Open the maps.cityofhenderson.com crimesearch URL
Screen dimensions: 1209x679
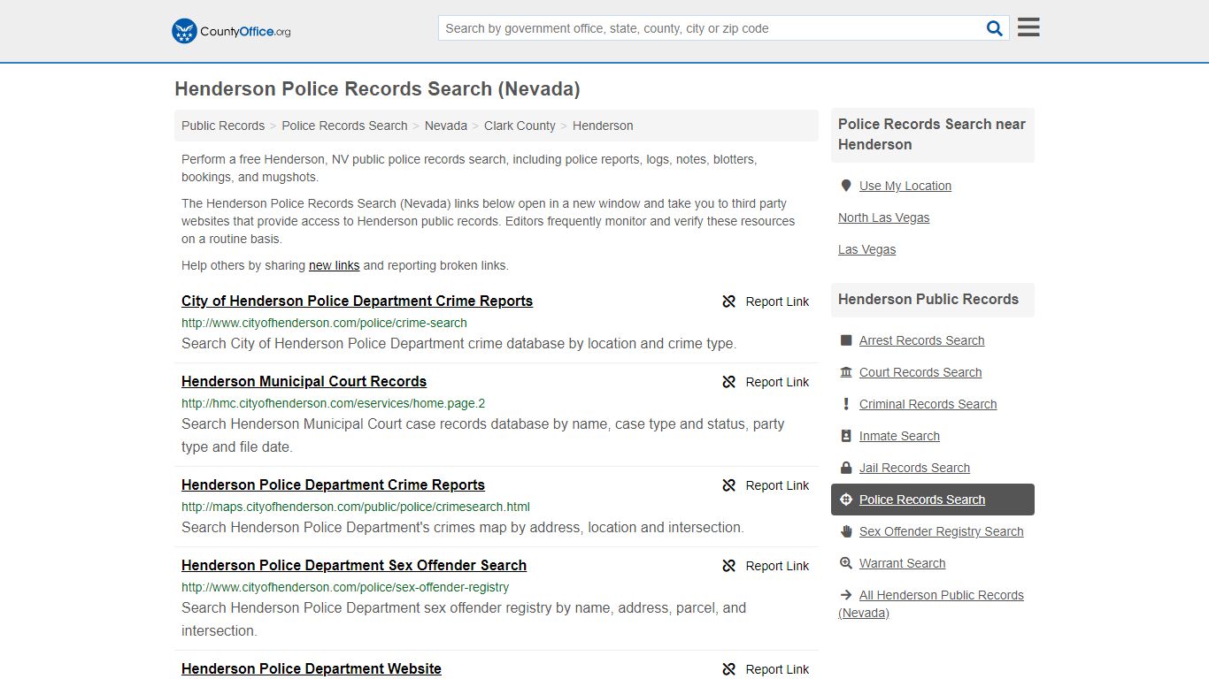click(x=356, y=507)
